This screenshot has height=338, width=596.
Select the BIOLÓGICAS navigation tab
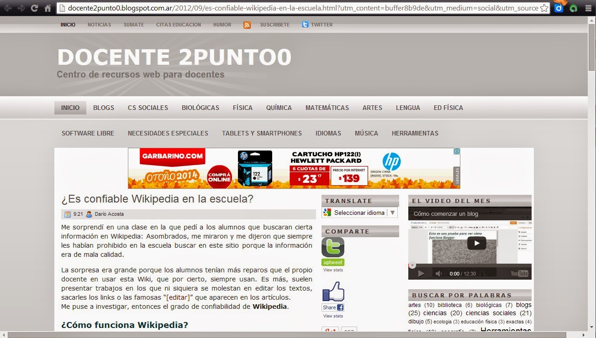coord(200,108)
